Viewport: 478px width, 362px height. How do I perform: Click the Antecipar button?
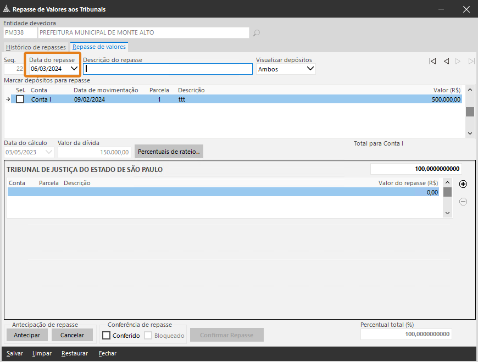[27, 335]
